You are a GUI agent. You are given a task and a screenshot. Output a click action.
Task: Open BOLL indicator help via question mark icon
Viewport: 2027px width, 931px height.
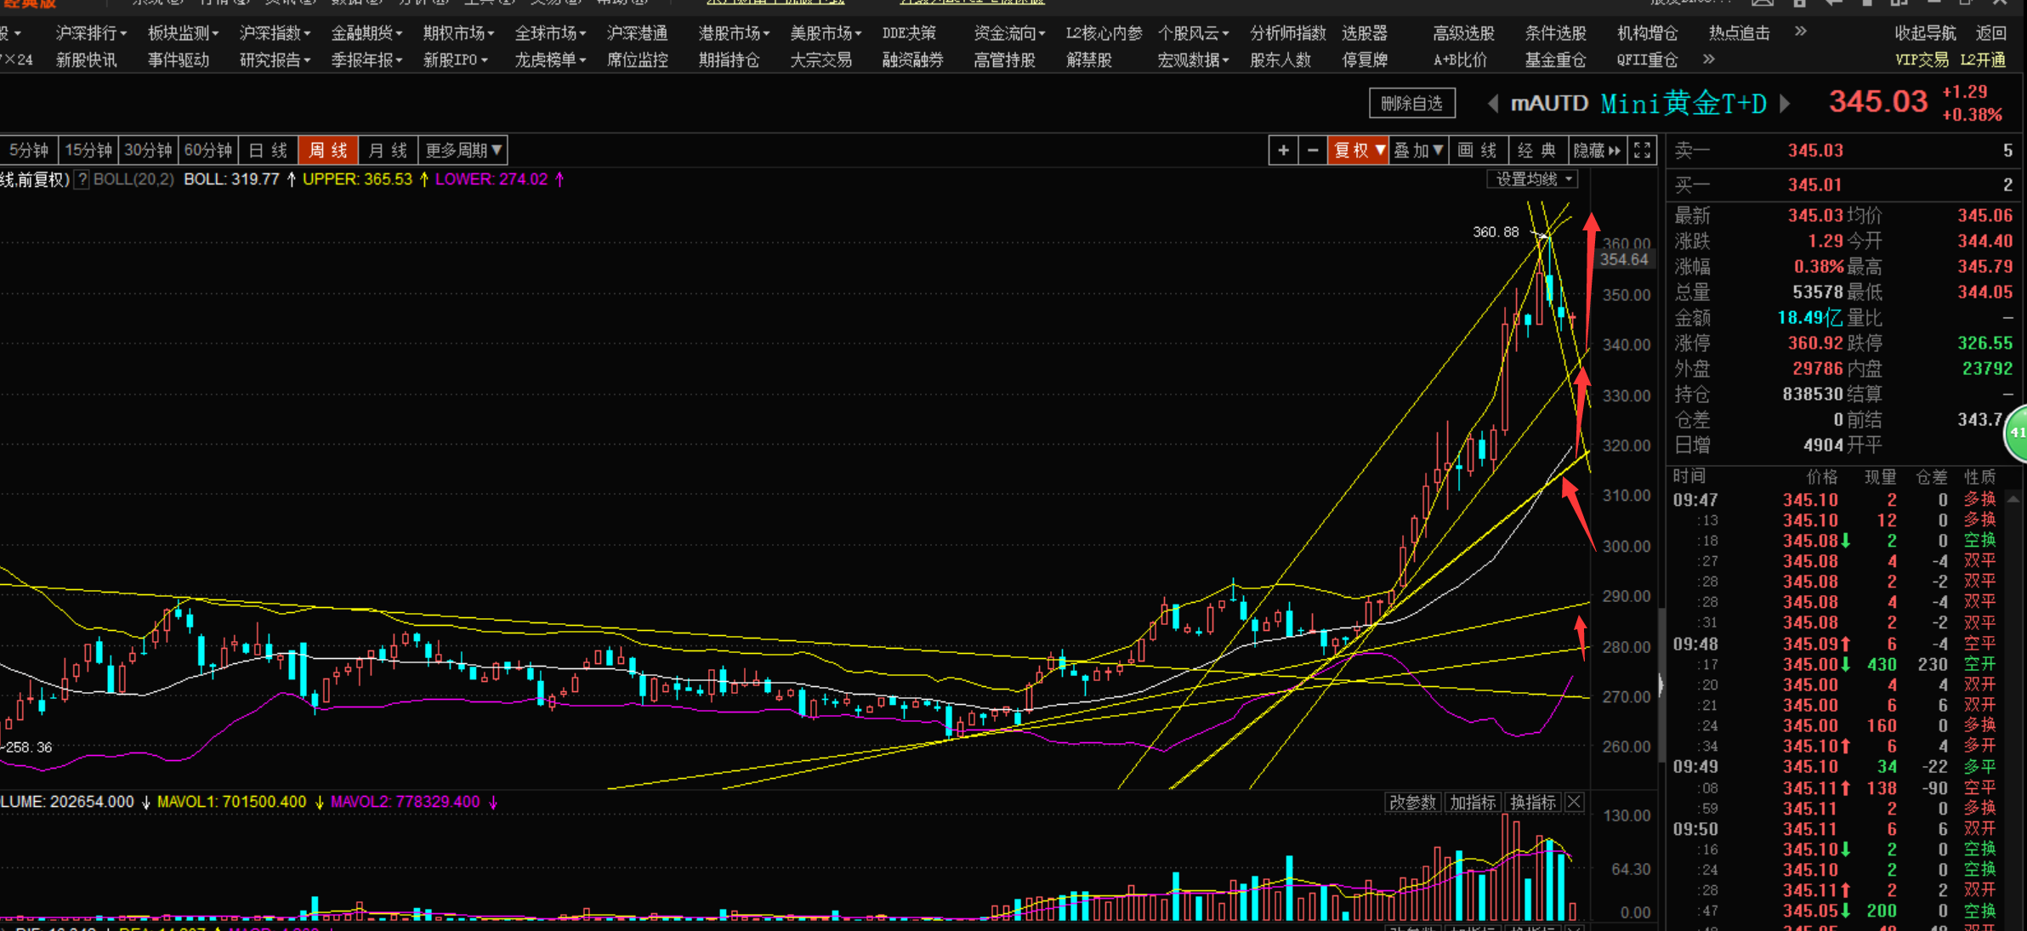81,179
